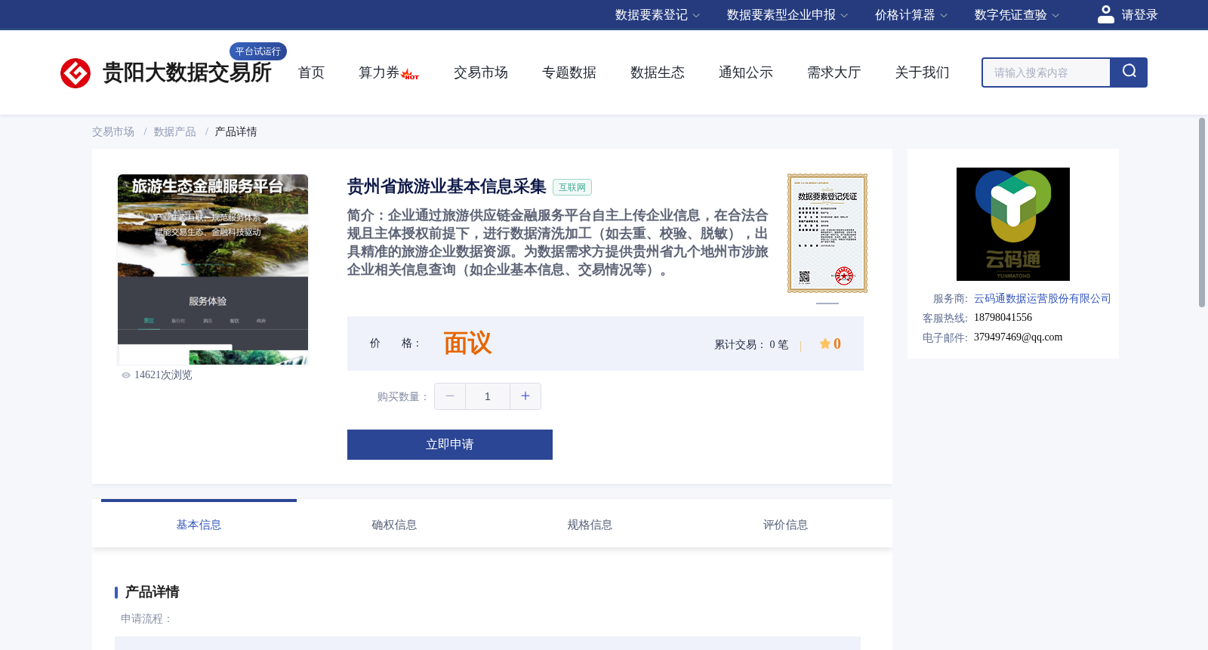
Task: Click the certificate carousel indicator bar
Action: [827, 303]
